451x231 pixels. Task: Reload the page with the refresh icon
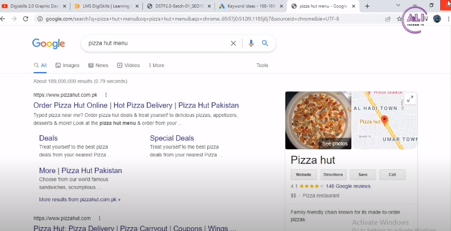[25, 19]
